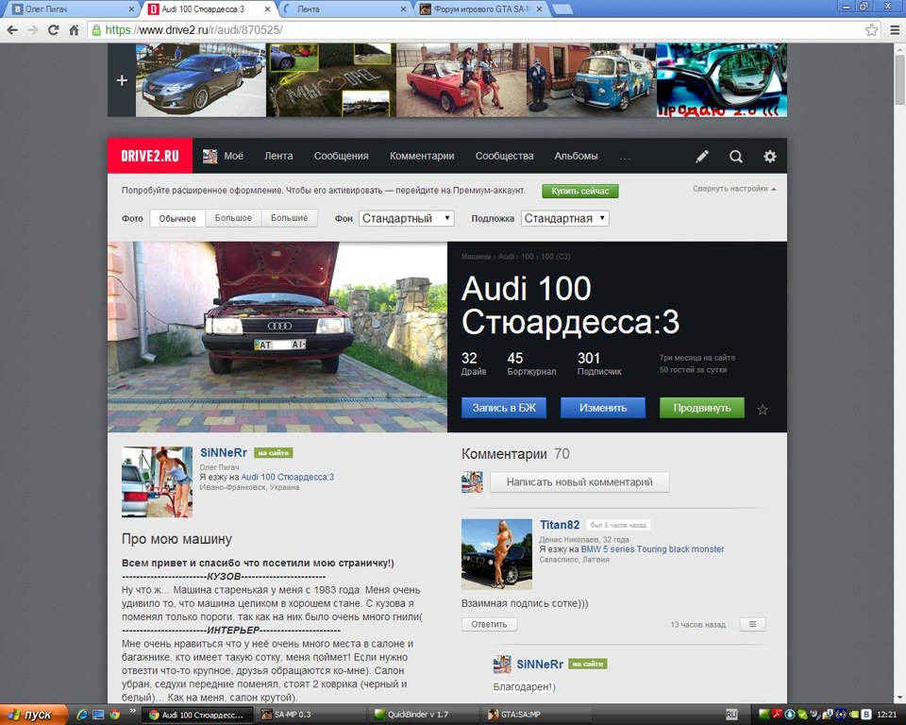Click the ellipsis more menu in header
The image size is (906, 725).
pyautogui.click(x=625, y=158)
